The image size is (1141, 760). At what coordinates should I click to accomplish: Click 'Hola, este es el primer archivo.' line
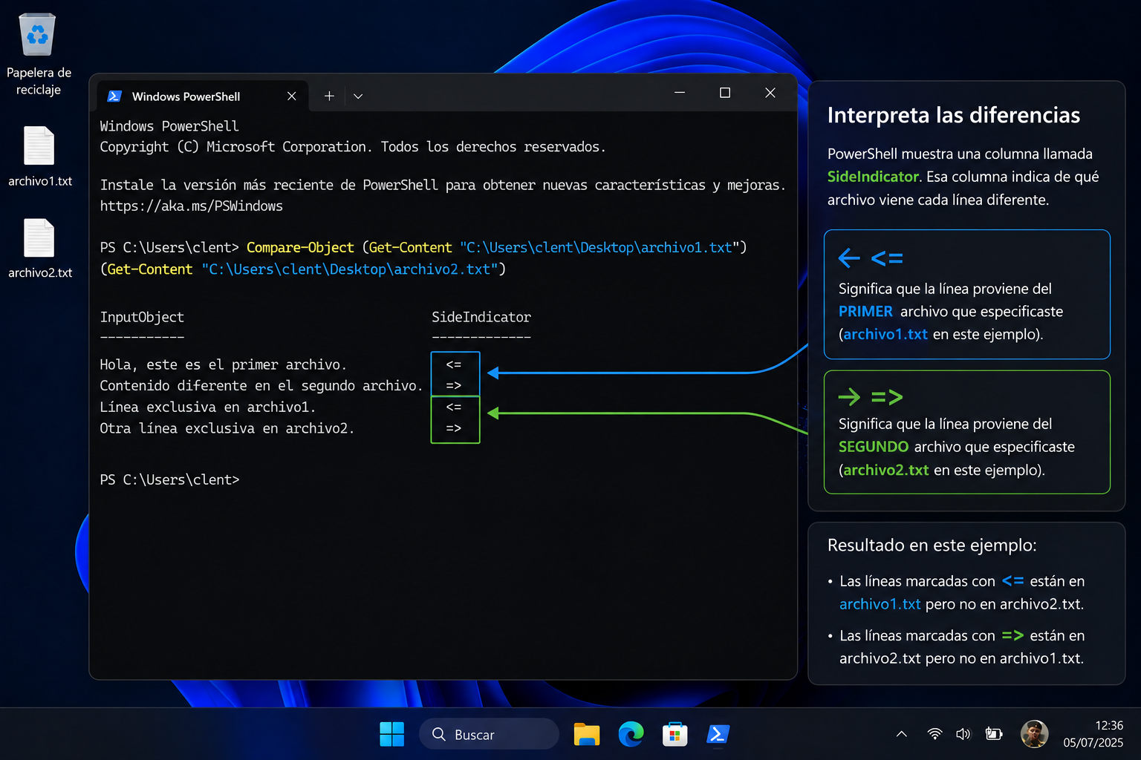click(x=224, y=364)
